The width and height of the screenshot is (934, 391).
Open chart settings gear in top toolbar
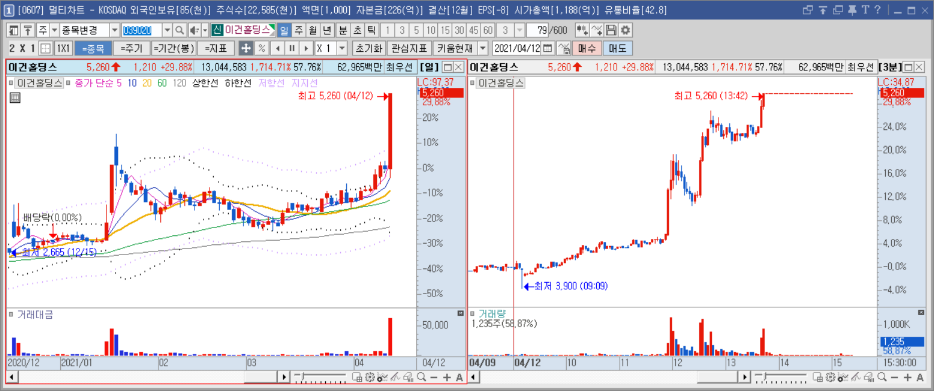626,30
